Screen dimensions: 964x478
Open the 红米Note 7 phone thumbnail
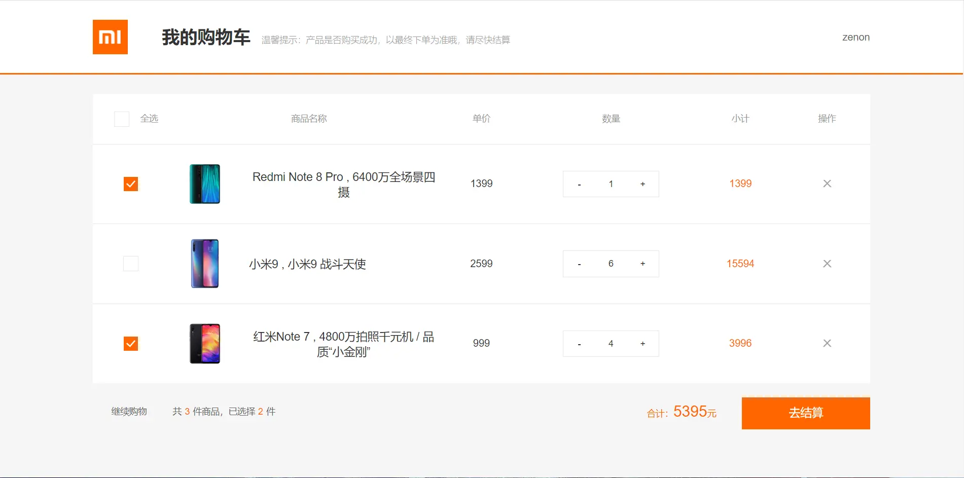click(205, 344)
